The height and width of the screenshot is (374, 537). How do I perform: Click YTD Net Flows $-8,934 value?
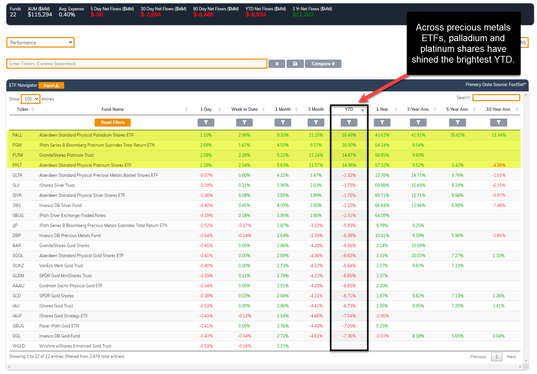tap(256, 15)
